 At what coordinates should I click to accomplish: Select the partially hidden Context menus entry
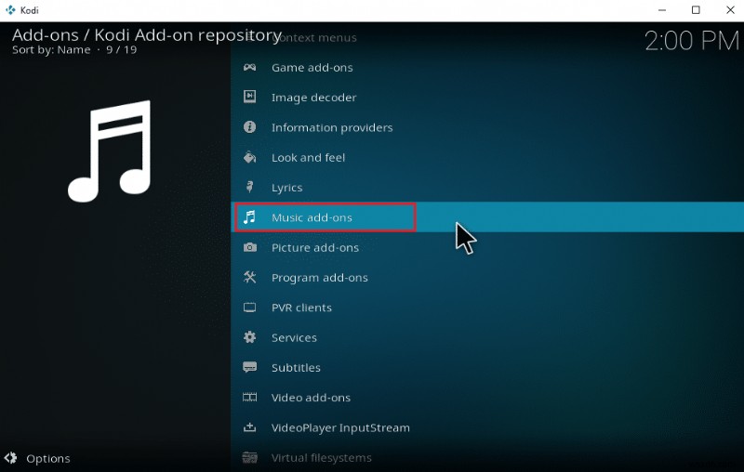(x=487, y=37)
